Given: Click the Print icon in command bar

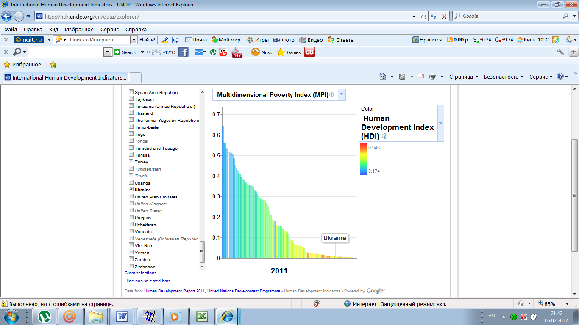Looking at the screenshot, I should point(433,77).
